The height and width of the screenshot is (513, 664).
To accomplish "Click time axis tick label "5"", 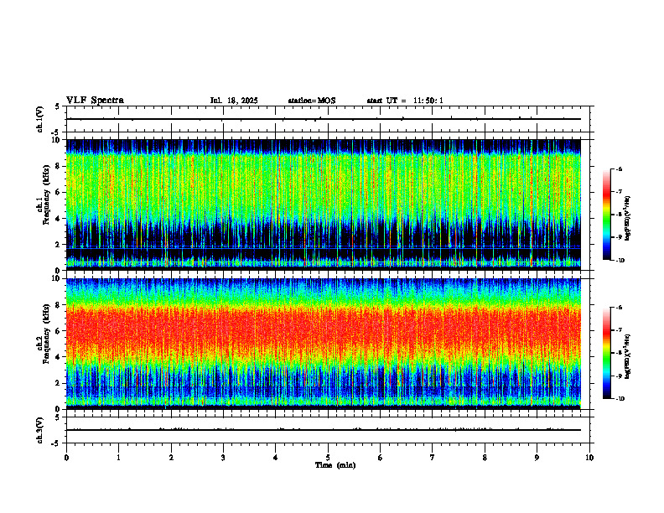I will (328, 458).
